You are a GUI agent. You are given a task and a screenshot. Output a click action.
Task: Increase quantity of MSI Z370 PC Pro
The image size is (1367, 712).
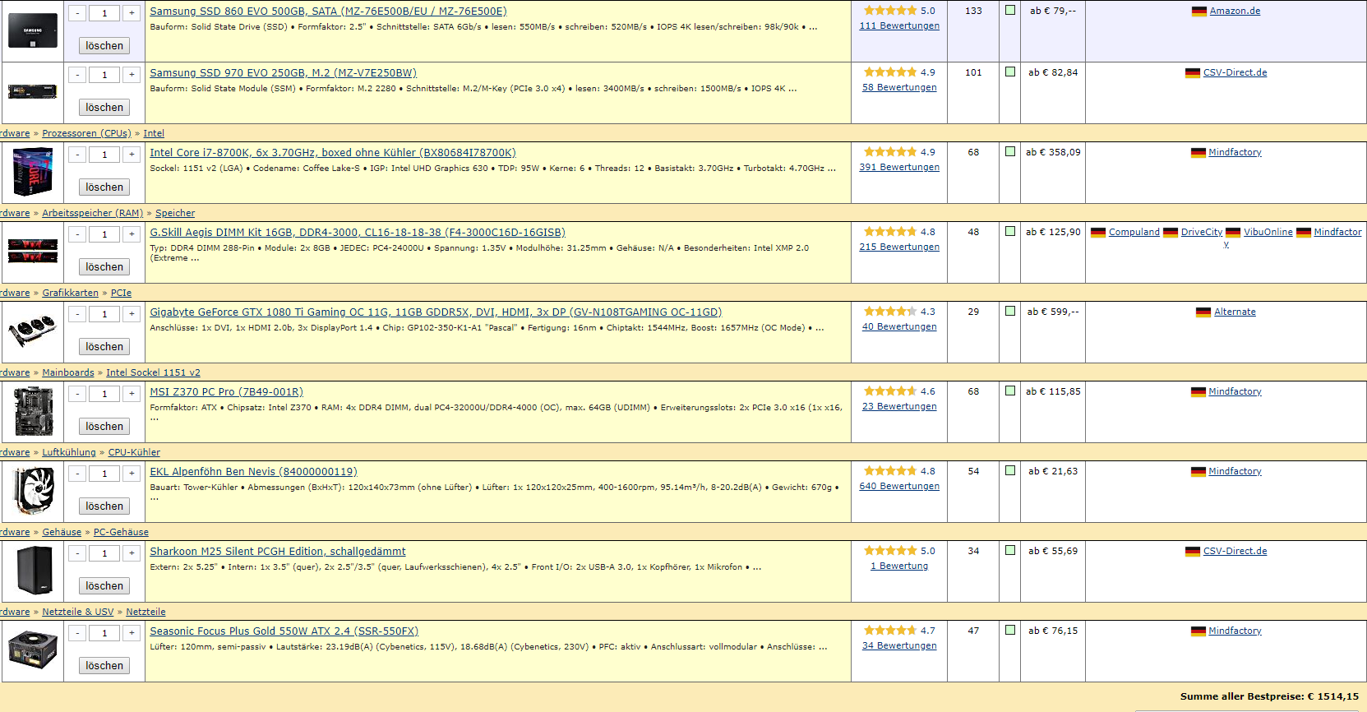pyautogui.click(x=132, y=394)
